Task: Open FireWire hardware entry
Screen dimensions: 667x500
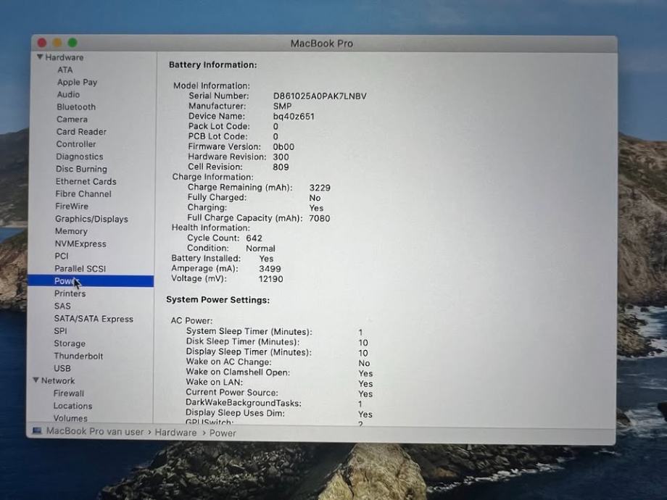Action: tap(72, 207)
